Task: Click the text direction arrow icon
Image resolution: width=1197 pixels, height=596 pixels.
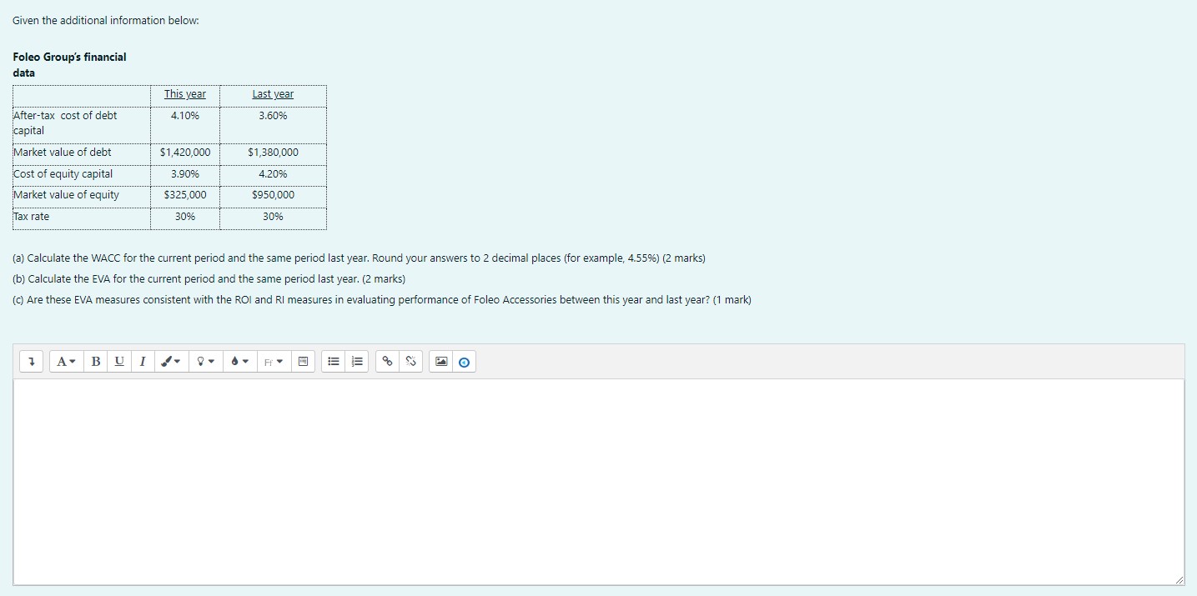Action: 31,361
